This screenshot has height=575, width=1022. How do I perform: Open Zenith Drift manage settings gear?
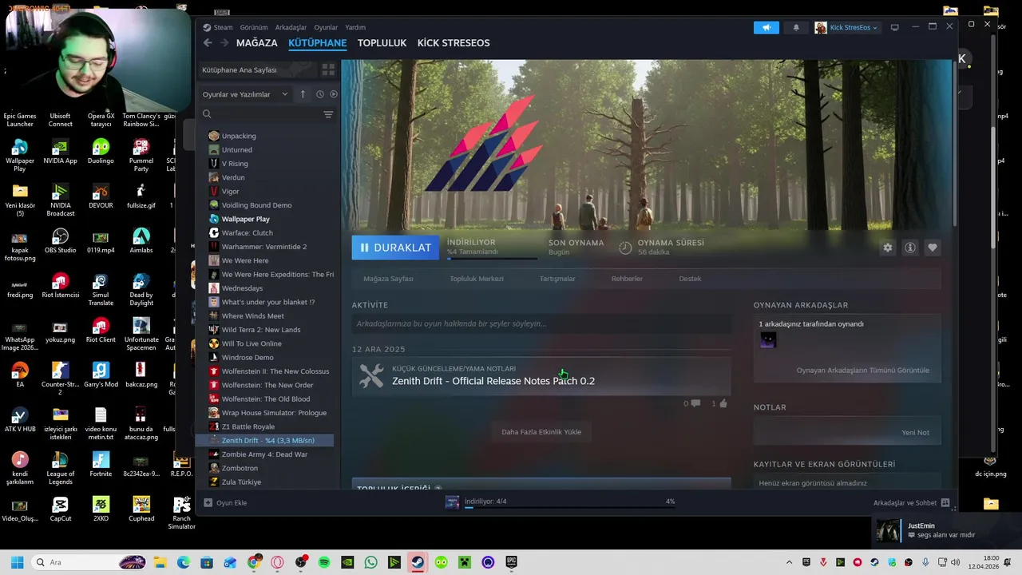pyautogui.click(x=887, y=248)
